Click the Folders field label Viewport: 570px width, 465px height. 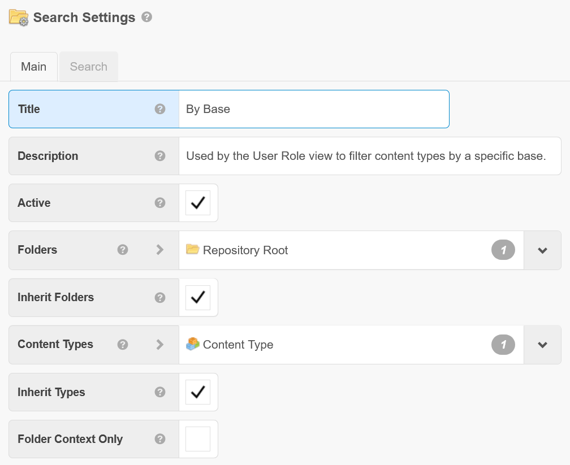[x=37, y=250]
